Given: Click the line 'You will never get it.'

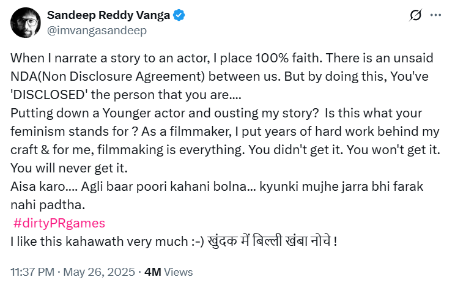Looking at the screenshot, I should click(69, 168).
